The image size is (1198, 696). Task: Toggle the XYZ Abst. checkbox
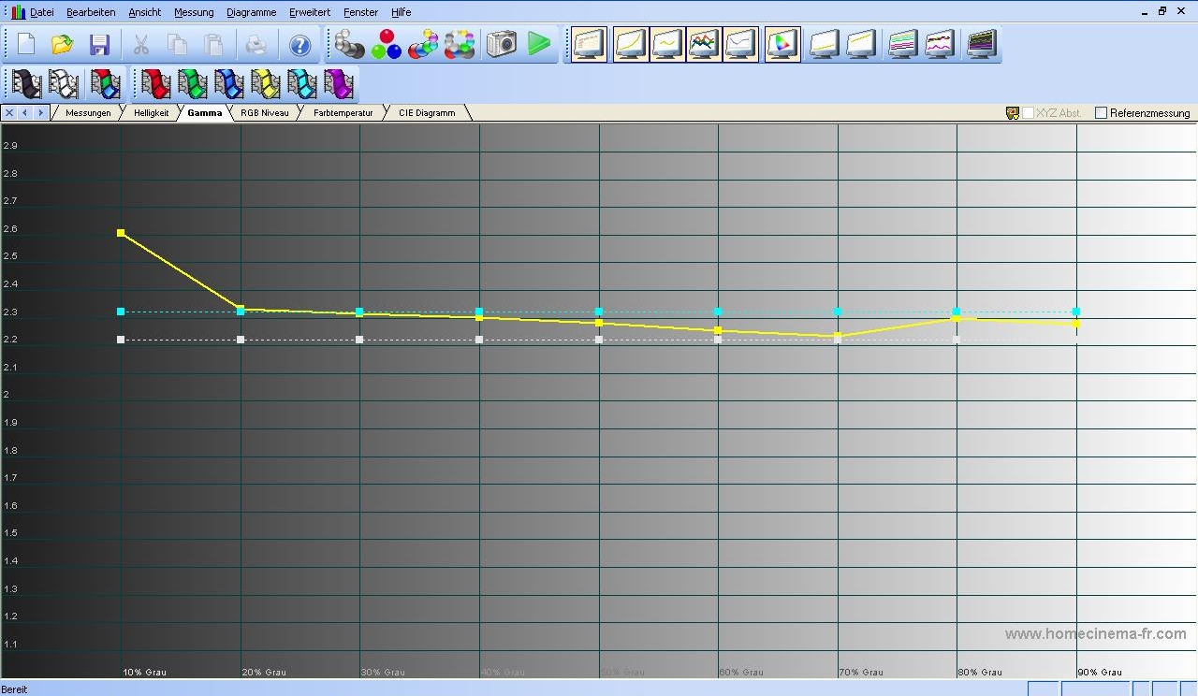pyautogui.click(x=1029, y=113)
